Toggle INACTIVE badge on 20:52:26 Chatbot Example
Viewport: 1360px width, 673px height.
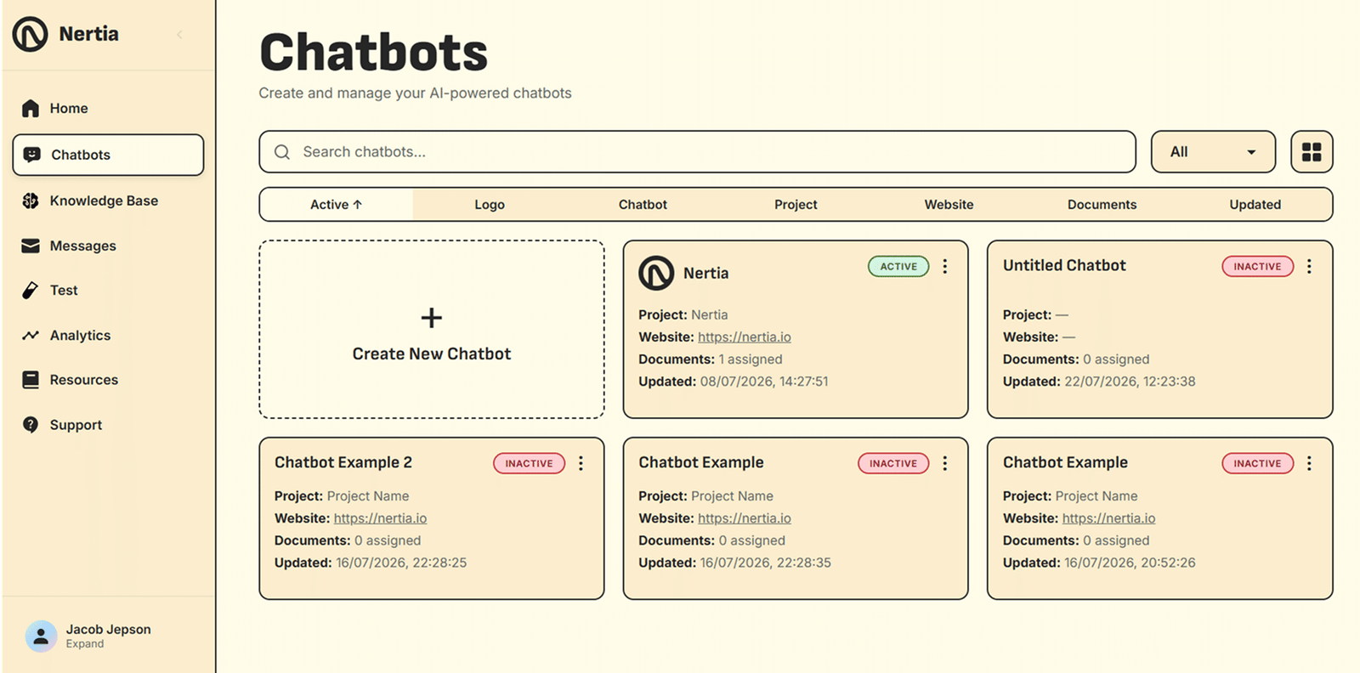(x=1257, y=464)
